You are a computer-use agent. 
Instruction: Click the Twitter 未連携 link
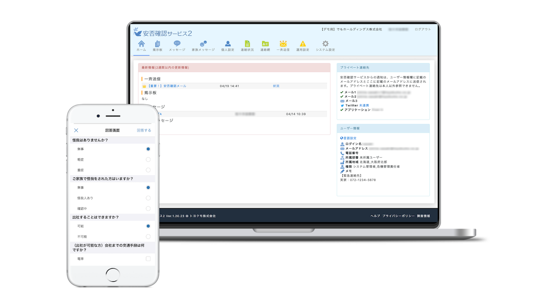[x=364, y=106]
